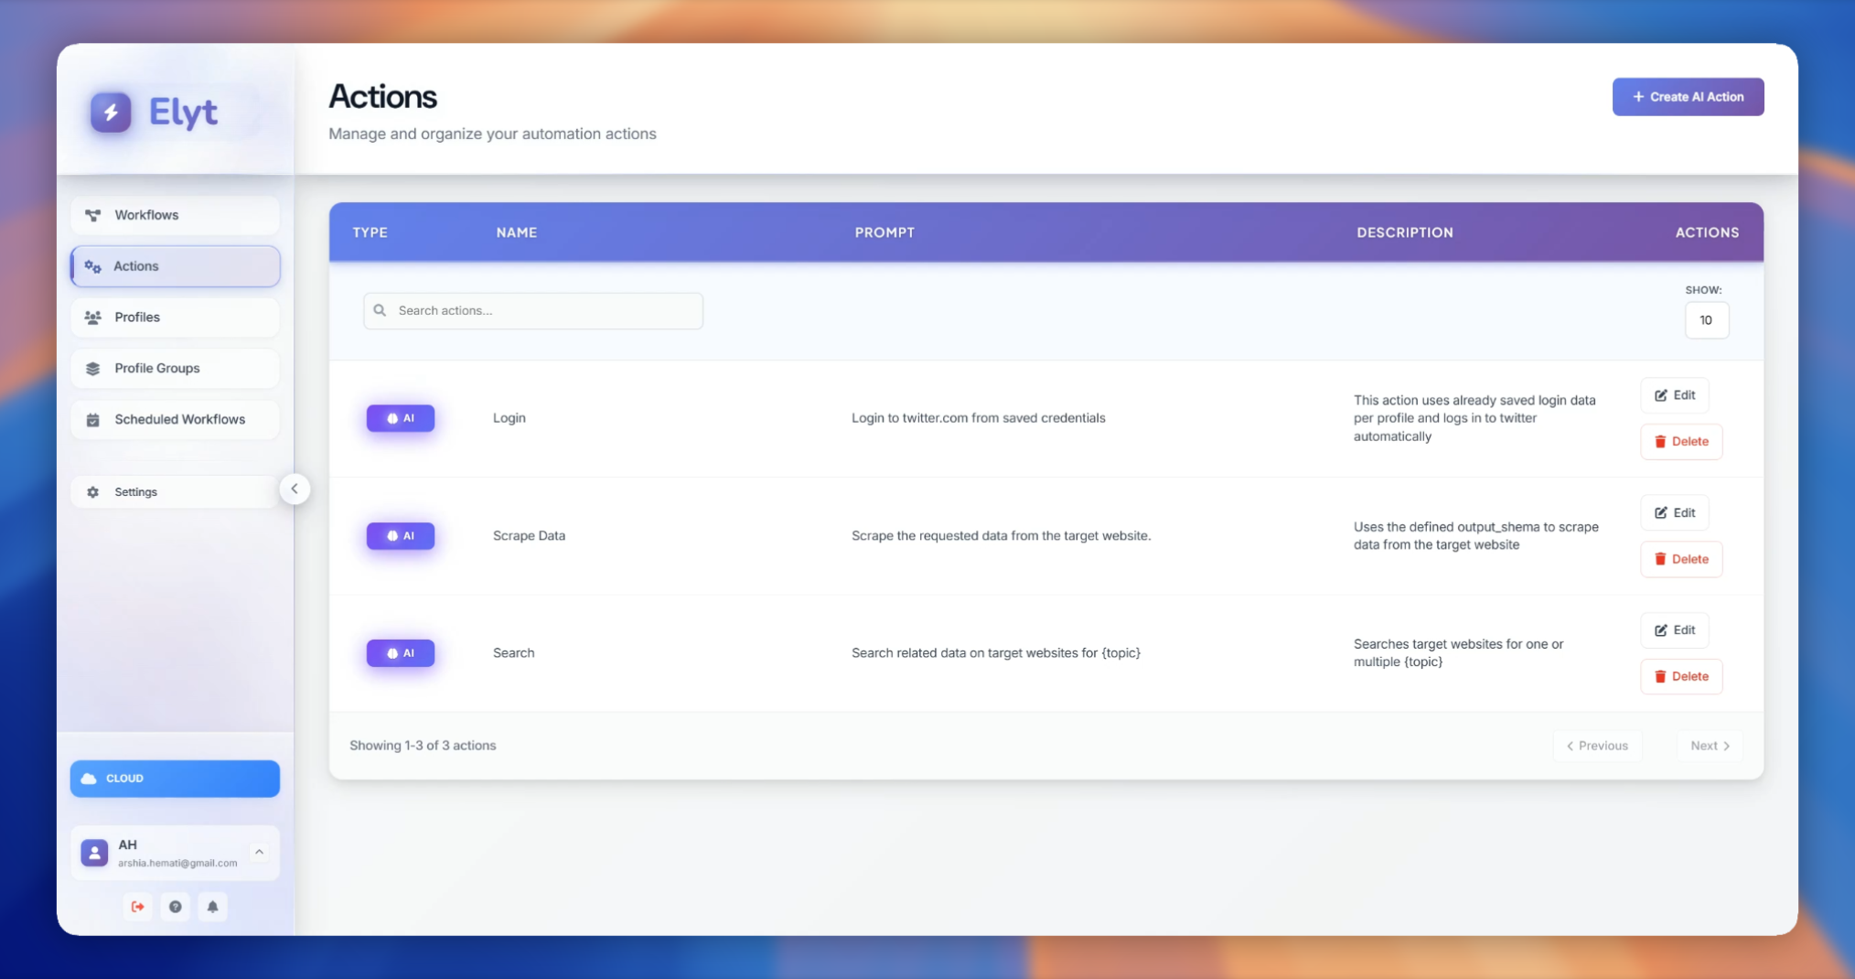Viewport: 1855px width, 979px height.
Task: Open Settings in the sidebar
Action: [175, 492]
